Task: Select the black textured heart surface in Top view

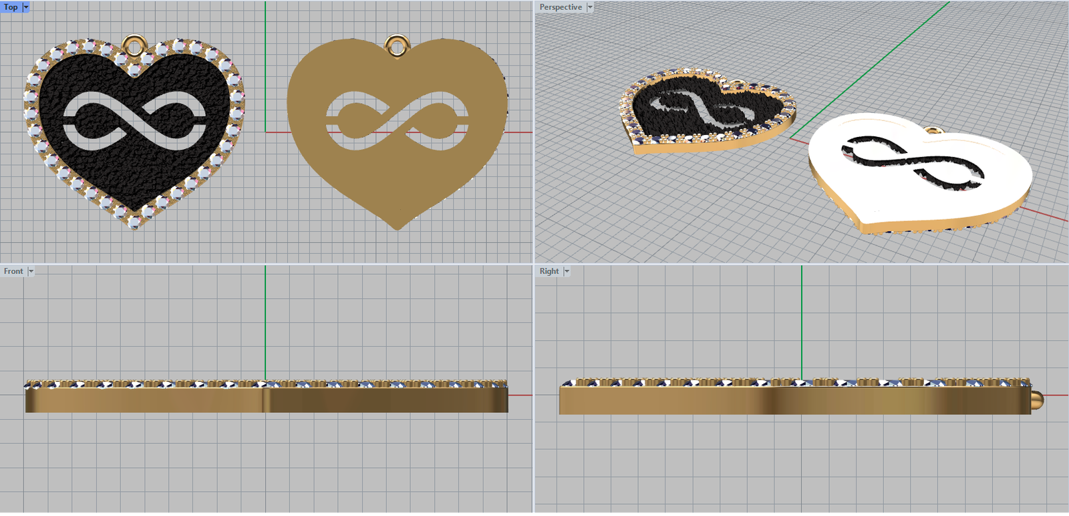Action: point(134,174)
